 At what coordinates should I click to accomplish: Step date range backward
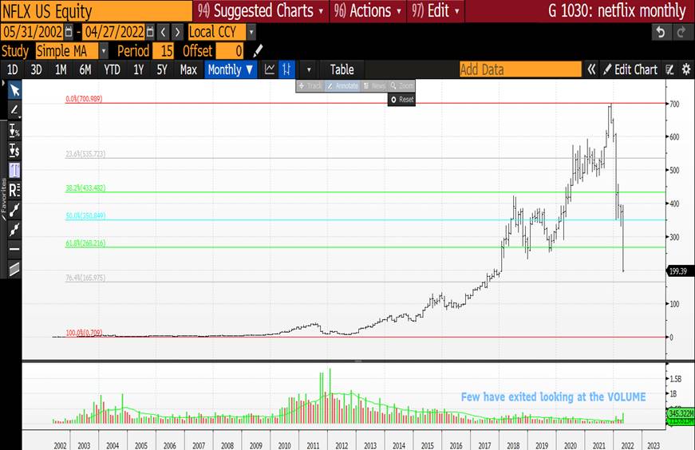(164, 32)
